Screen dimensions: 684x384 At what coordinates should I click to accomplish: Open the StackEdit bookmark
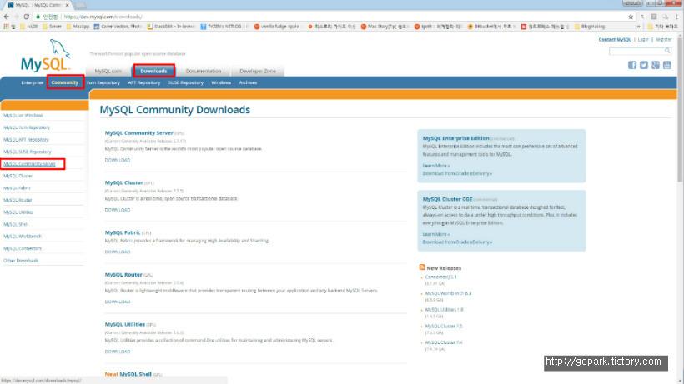[x=170, y=27]
